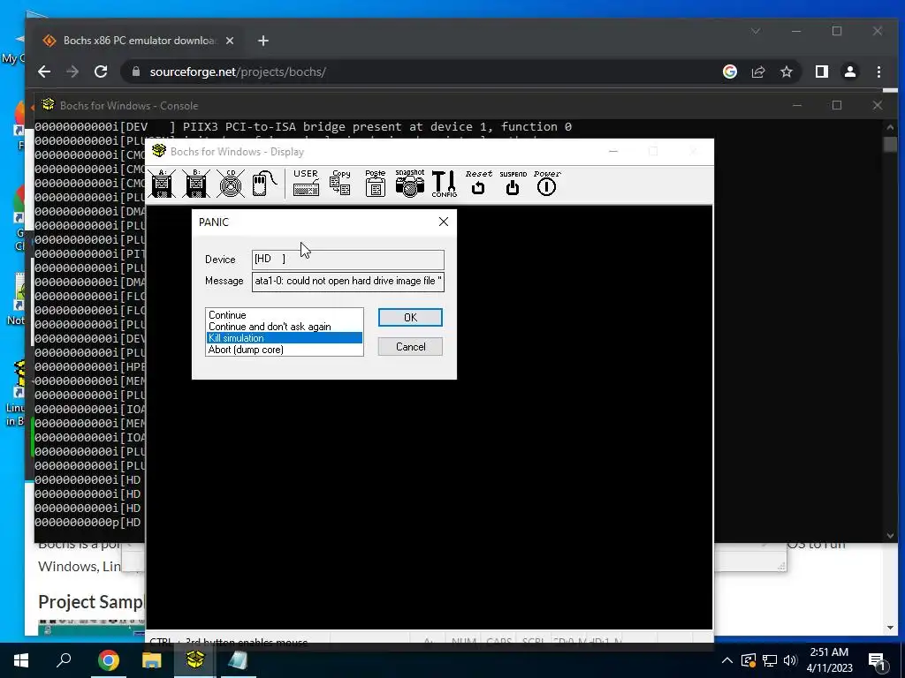The image size is (905, 678).
Task: Close the Bochs x86 PC emulator tab
Action: [x=230, y=41]
